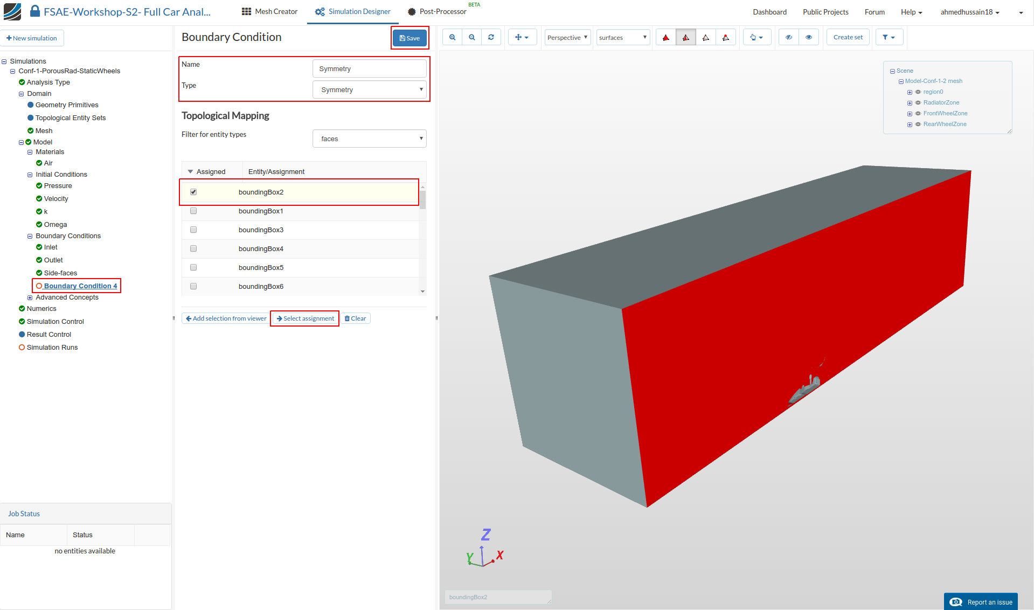Open the boundary condition Type dropdown

[x=370, y=89]
